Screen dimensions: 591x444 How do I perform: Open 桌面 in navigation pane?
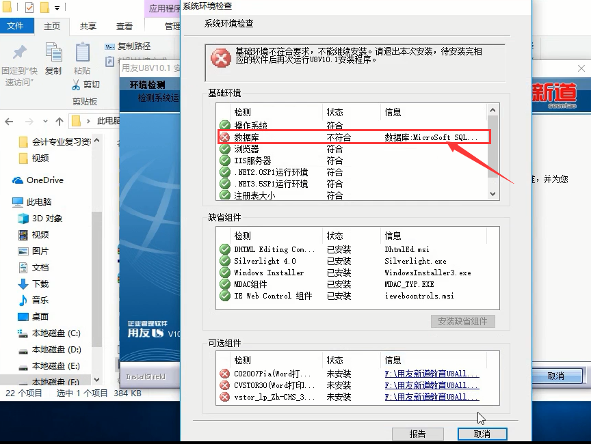34,316
